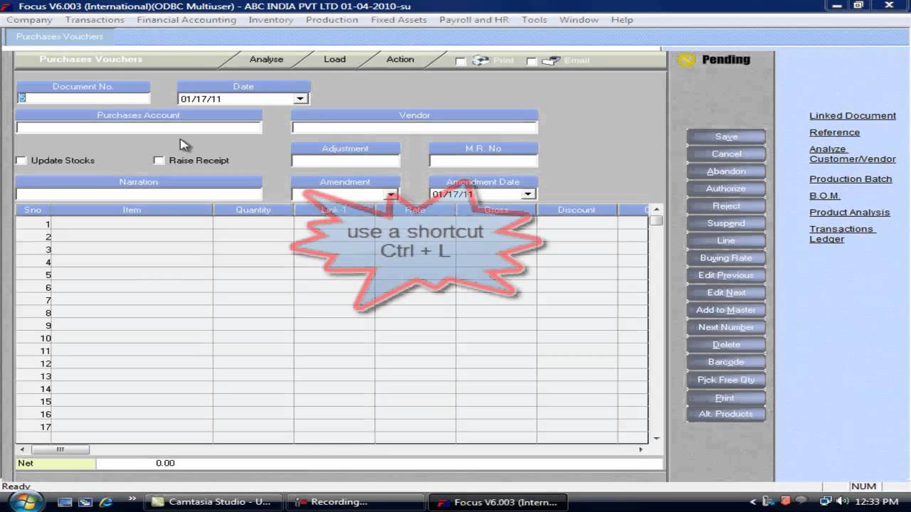Click the Add to Master button

tap(726, 310)
